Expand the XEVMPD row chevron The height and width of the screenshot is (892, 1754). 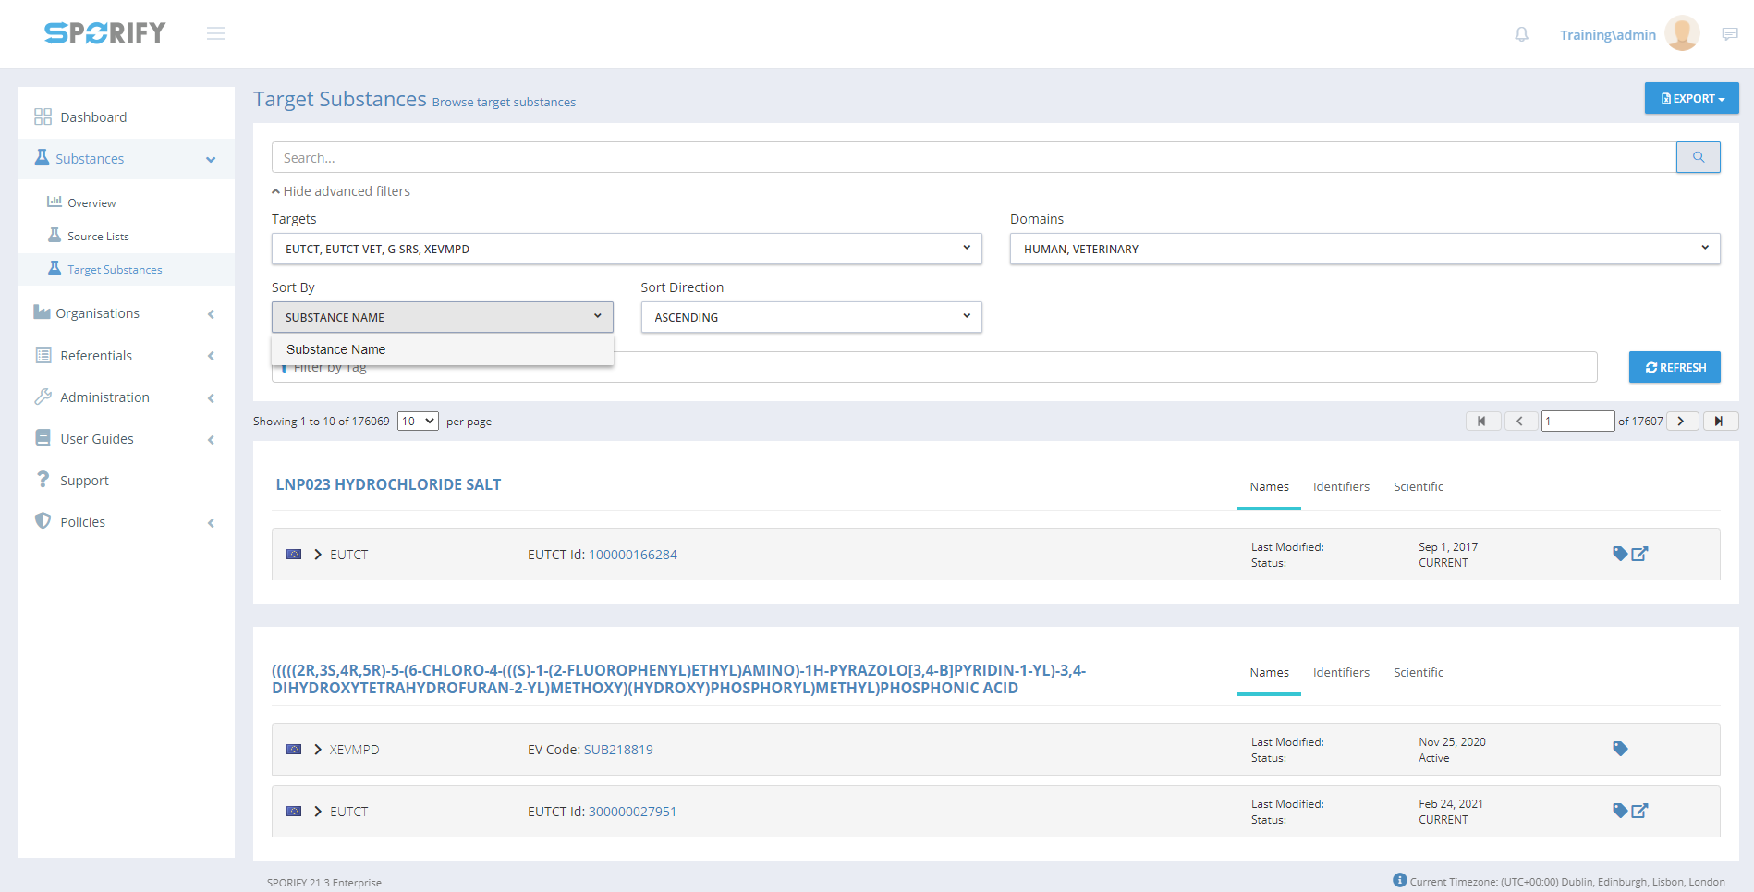318,750
